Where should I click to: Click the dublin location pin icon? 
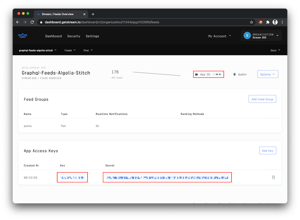pos(234,74)
